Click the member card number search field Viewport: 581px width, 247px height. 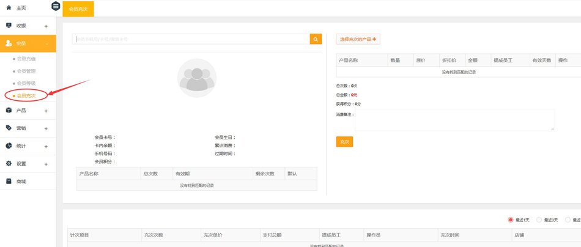pyautogui.click(x=191, y=39)
